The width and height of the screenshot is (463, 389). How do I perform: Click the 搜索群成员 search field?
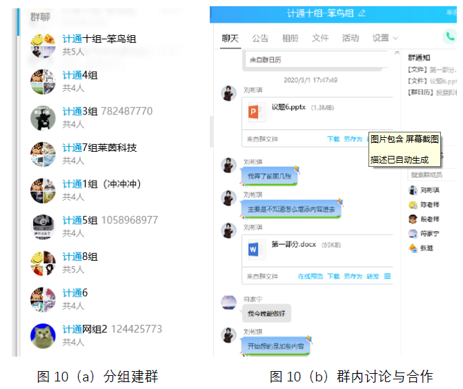pos(431,174)
